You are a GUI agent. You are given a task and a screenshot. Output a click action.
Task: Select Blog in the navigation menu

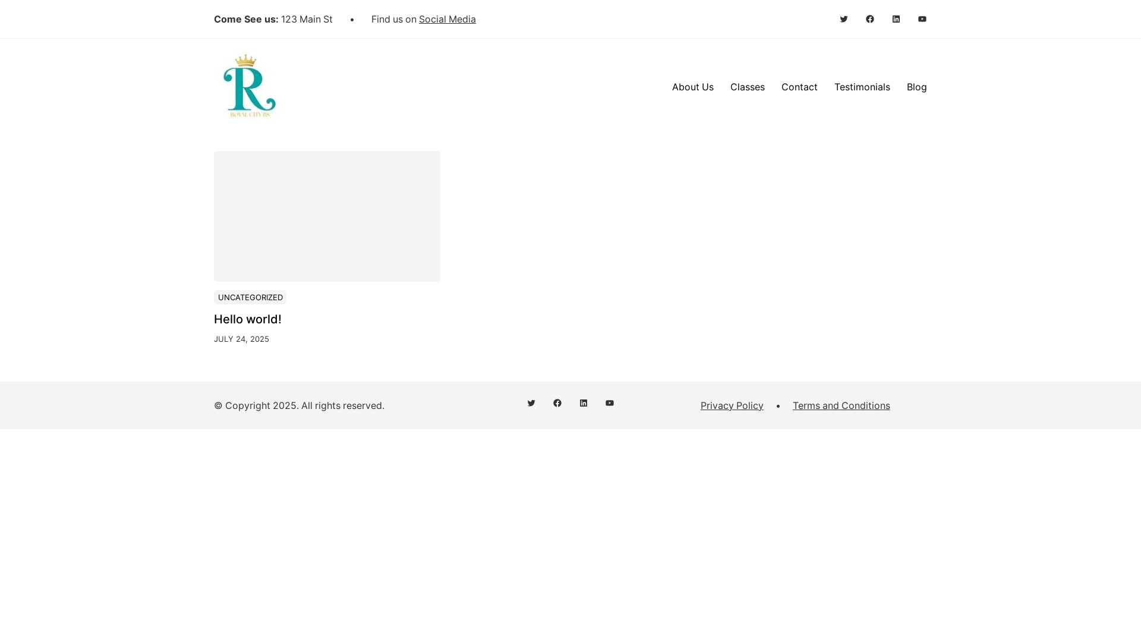[917, 87]
